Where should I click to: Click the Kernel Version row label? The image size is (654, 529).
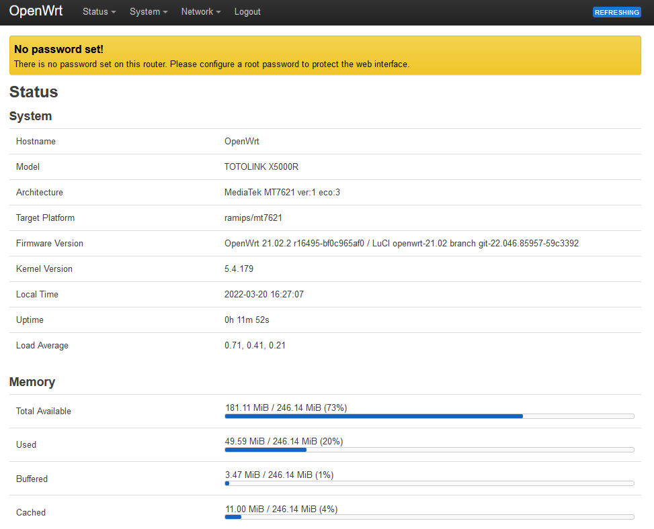click(x=44, y=269)
